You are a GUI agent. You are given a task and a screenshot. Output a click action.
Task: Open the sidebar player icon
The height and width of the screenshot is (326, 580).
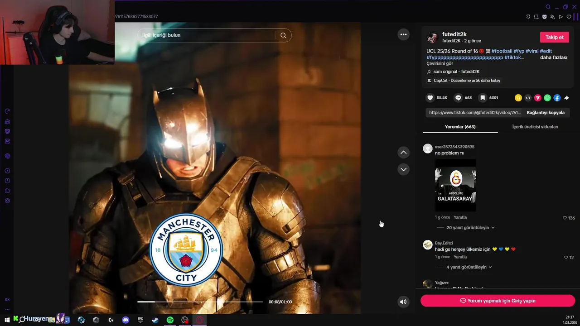7,171
